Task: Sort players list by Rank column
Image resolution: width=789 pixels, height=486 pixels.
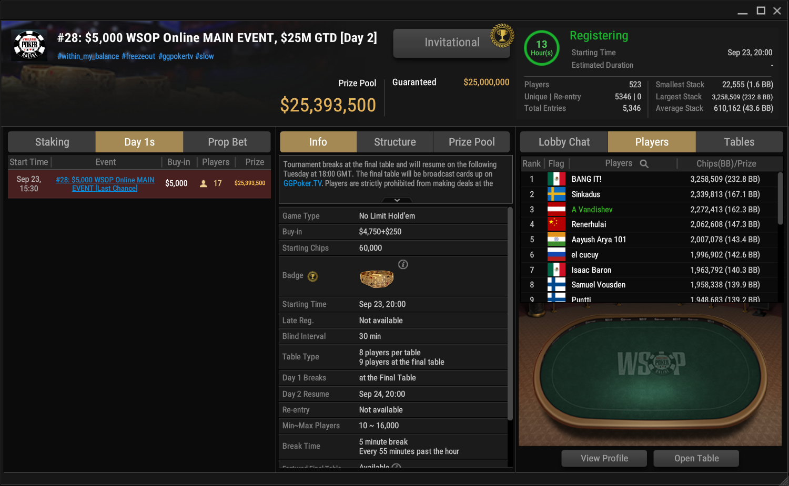Action: click(x=531, y=163)
